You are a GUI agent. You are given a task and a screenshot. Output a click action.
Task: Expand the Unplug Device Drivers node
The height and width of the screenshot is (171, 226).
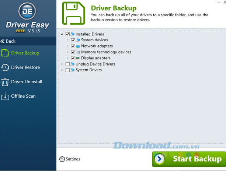click(x=62, y=64)
